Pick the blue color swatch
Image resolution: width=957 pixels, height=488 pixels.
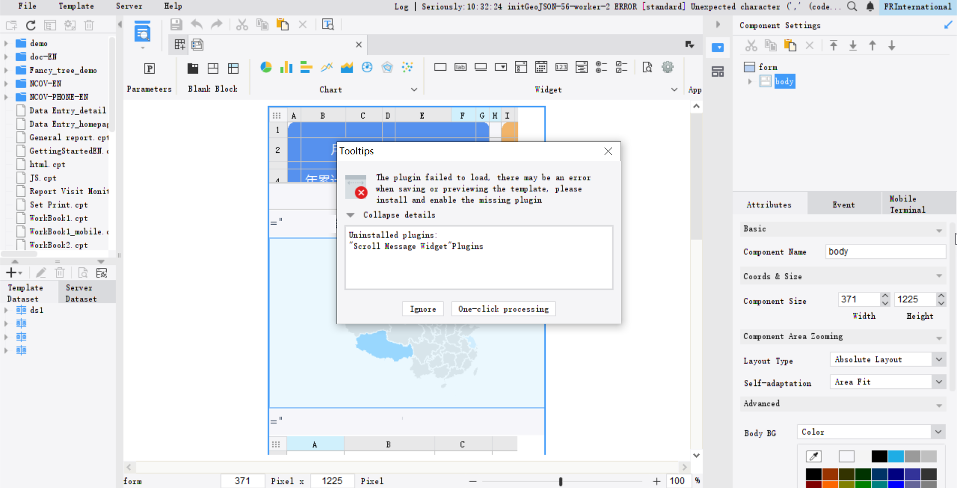(896, 456)
